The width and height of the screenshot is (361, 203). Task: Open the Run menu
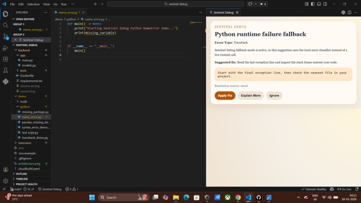(64, 4)
